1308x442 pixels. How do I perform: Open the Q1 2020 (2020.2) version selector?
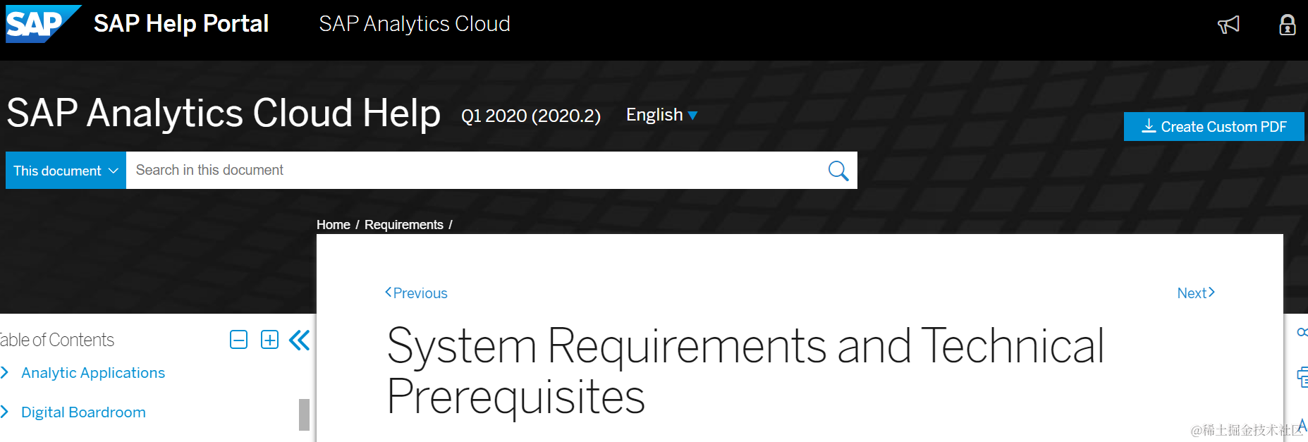(531, 116)
